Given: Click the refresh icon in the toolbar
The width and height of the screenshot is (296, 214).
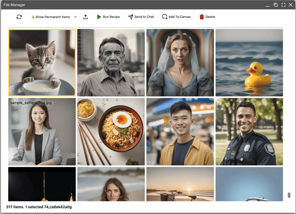Looking at the screenshot, I should pyautogui.click(x=19, y=17).
